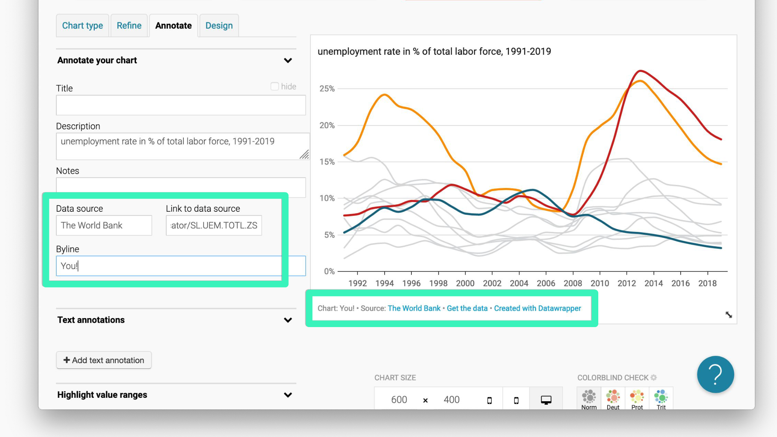Click into the Title input field
Image resolution: width=777 pixels, height=437 pixels.
181,105
